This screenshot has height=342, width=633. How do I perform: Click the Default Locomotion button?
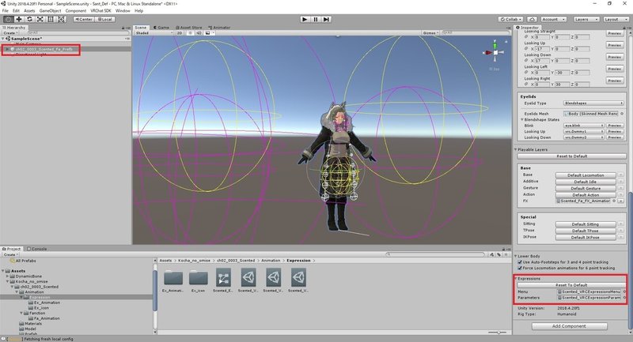tap(586, 175)
